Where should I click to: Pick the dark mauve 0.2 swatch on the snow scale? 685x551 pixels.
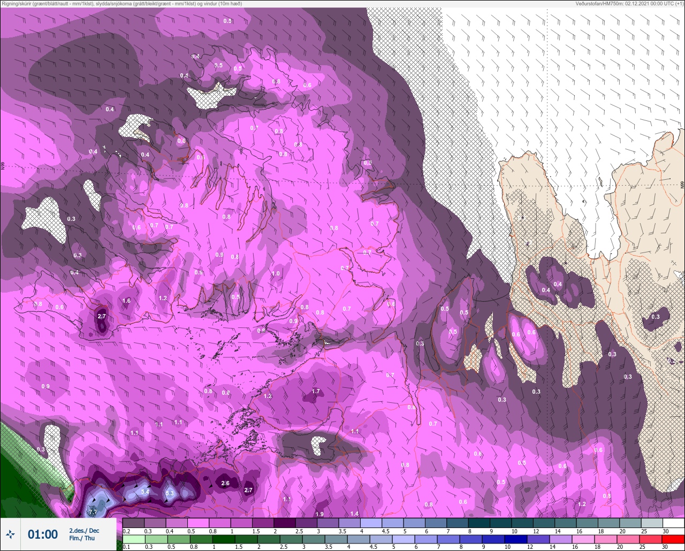click(133, 523)
